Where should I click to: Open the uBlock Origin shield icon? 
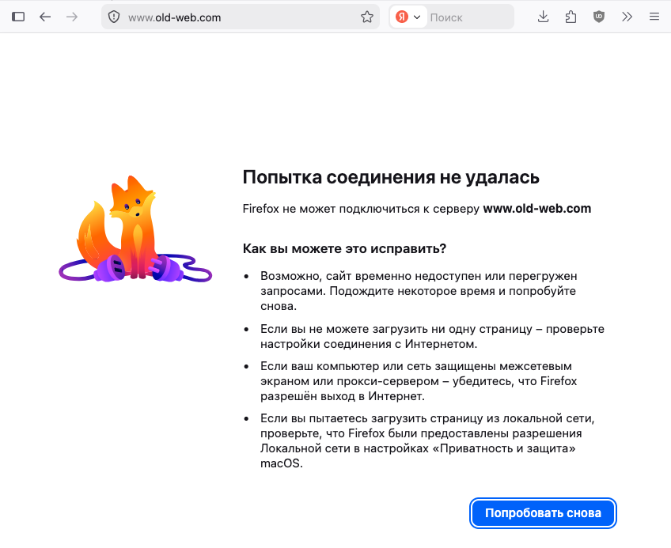coord(599,17)
